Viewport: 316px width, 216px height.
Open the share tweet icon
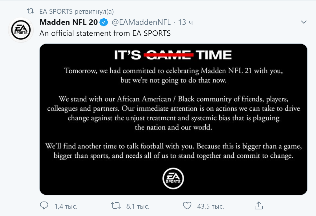[x=258, y=206]
